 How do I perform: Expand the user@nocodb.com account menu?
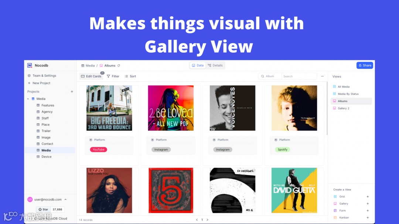65,199
